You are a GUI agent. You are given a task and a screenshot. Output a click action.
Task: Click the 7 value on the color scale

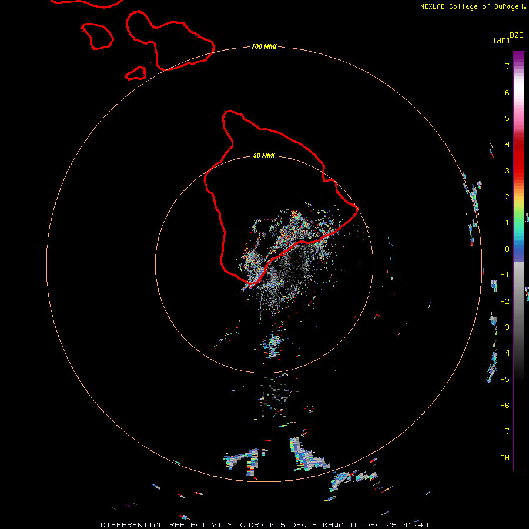[x=507, y=66]
